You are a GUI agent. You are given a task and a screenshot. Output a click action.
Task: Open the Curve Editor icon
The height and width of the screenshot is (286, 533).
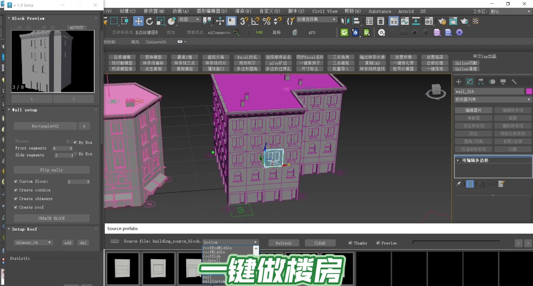point(405,21)
